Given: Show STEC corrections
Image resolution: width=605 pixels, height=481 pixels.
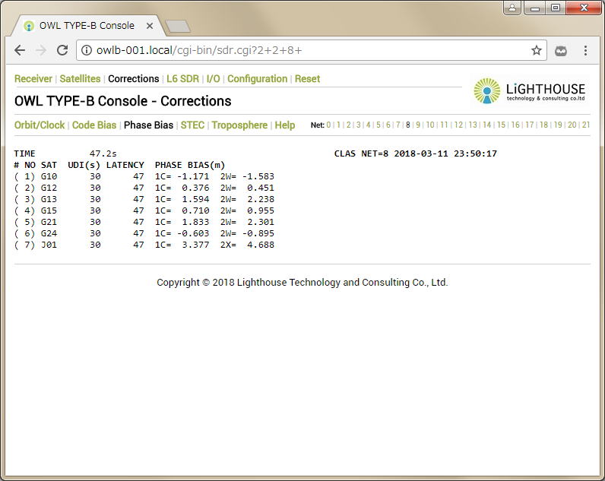Looking at the screenshot, I should click(192, 125).
